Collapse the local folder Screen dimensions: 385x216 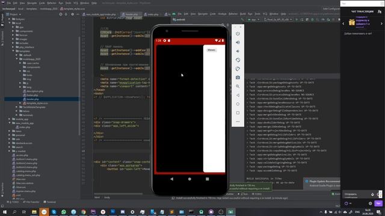[10, 23]
